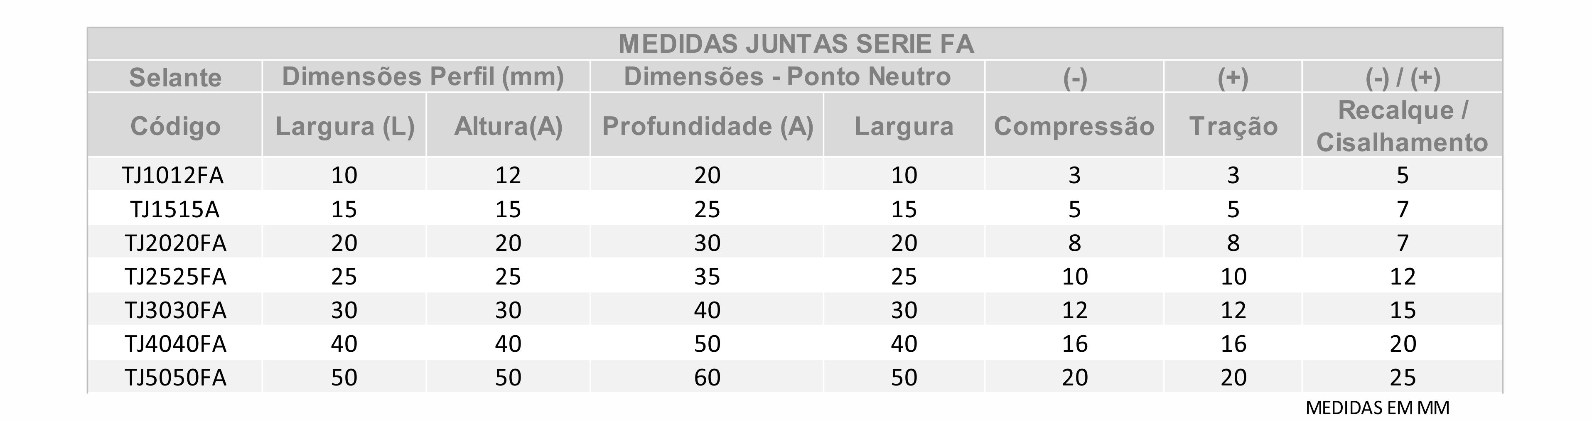Click the MEDIDAS JUNTAS SERIE FA title
The image size is (1592, 422).
[x=796, y=44]
